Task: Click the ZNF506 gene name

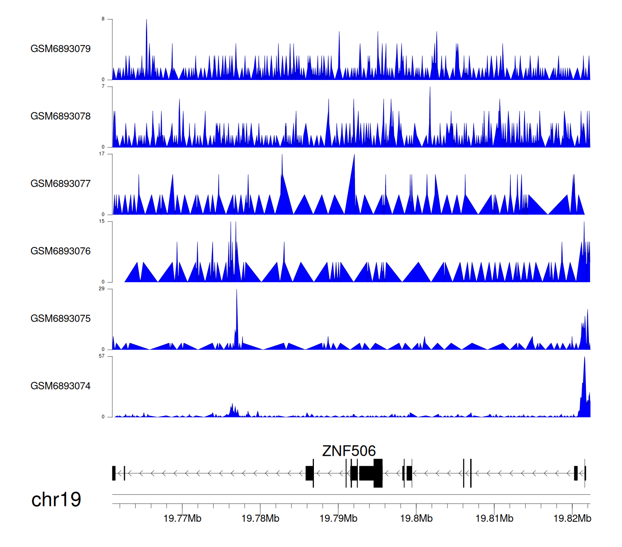Action: coord(349,451)
